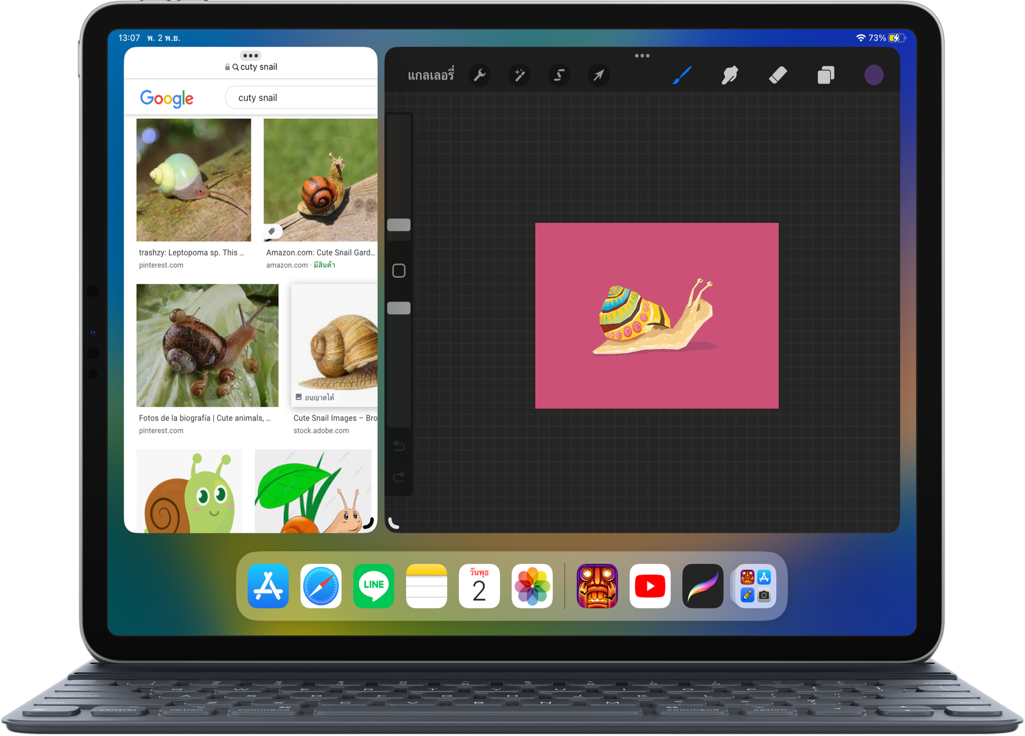This screenshot has width=1025, height=736.
Task: Click the undo arrow in sidebar
Action: point(399,446)
